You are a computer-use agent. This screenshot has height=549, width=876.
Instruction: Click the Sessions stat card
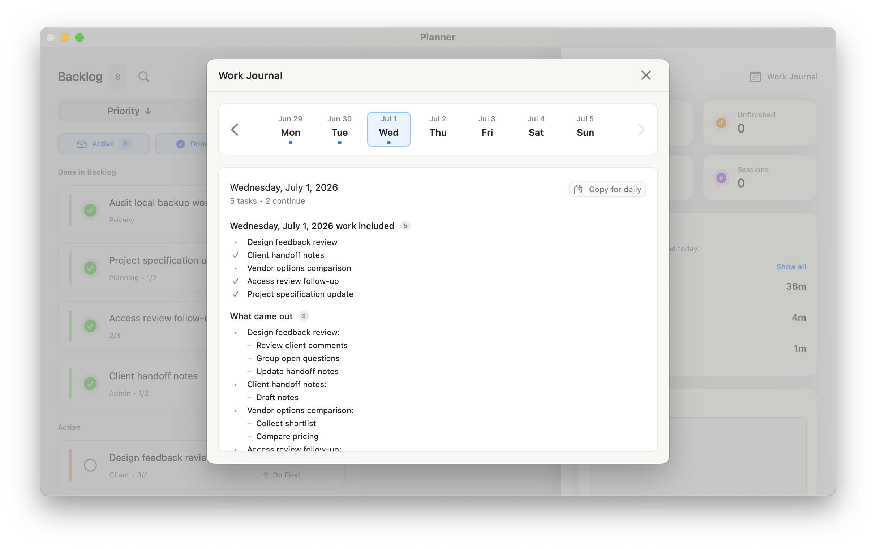(760, 178)
